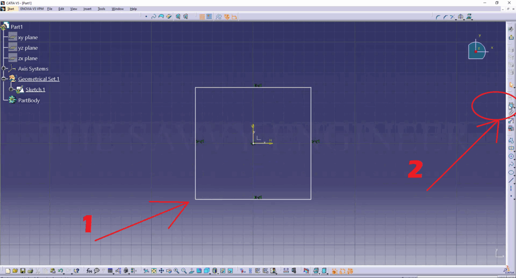Open the Start menu in CATIA
The image size is (516, 278).
(10, 9)
